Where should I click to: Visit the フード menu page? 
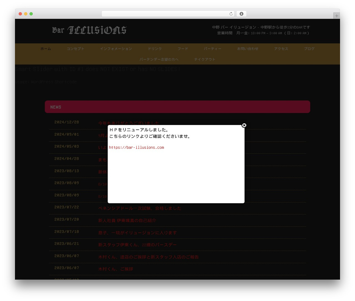click(x=183, y=49)
